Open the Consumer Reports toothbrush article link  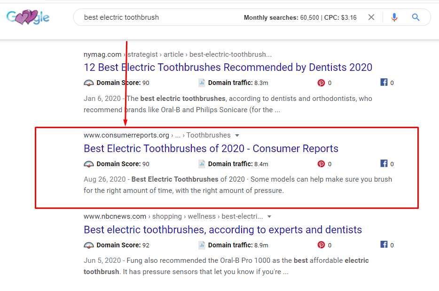tap(211, 148)
